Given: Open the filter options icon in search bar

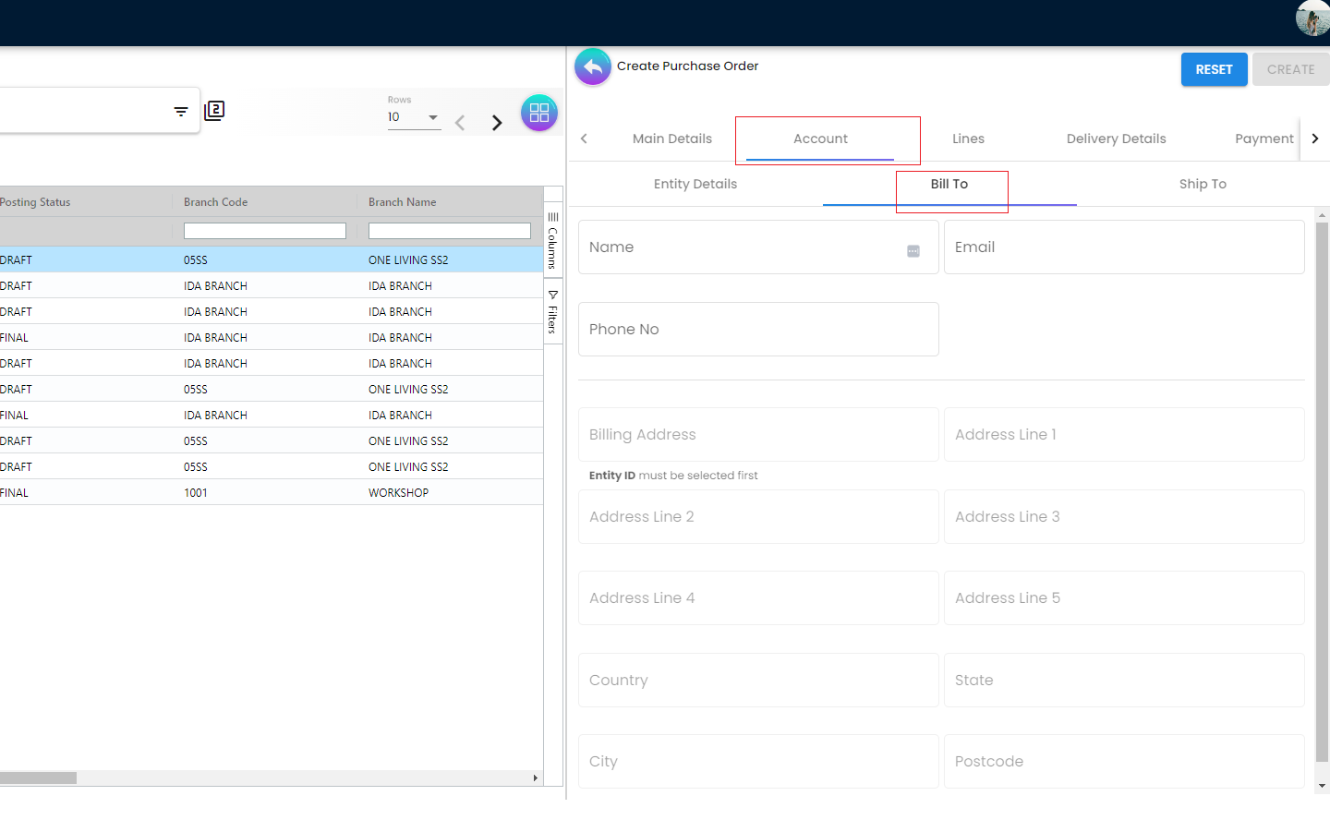Looking at the screenshot, I should click(x=181, y=112).
